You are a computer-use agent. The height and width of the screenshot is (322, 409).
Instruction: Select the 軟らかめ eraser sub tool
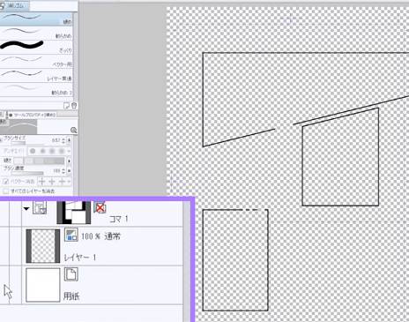(x=36, y=33)
